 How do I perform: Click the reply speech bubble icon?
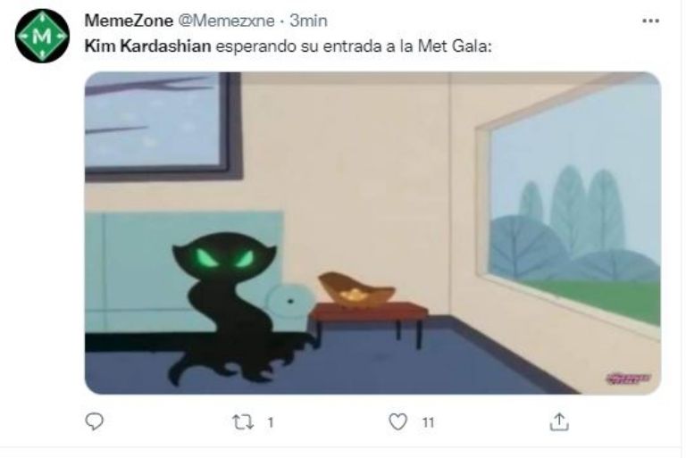click(x=94, y=421)
